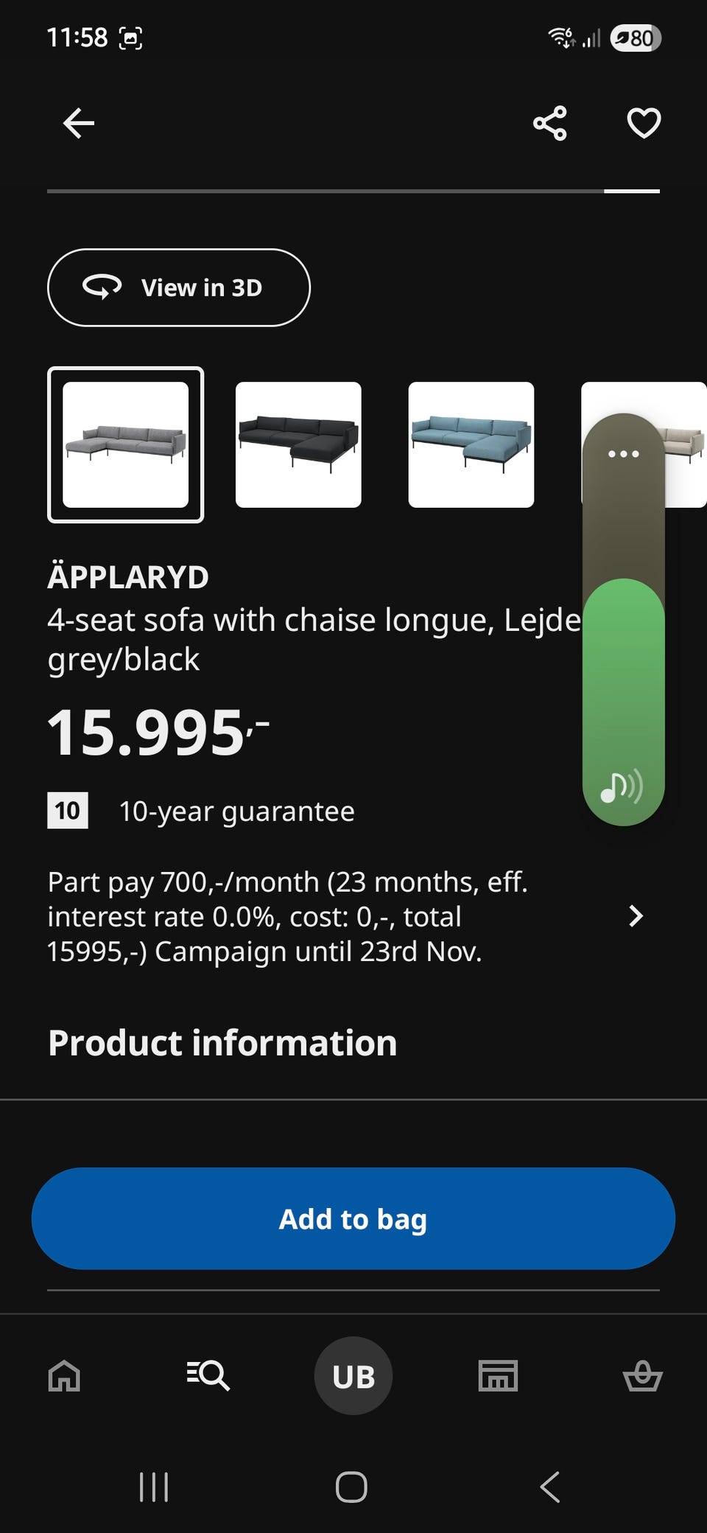Image resolution: width=707 pixels, height=1533 pixels.
Task: Open volume panel more options dots
Action: tap(623, 454)
